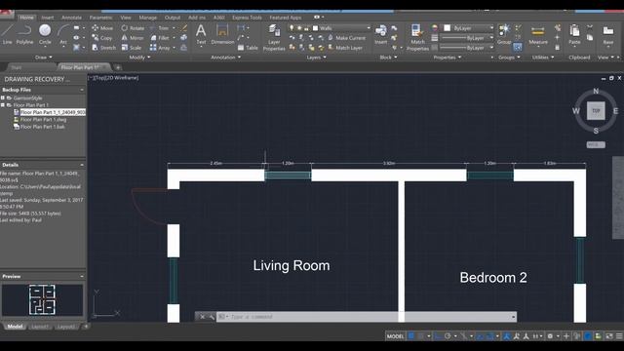624x351 pixels.
Task: Click the Group tool
Action: (504, 34)
